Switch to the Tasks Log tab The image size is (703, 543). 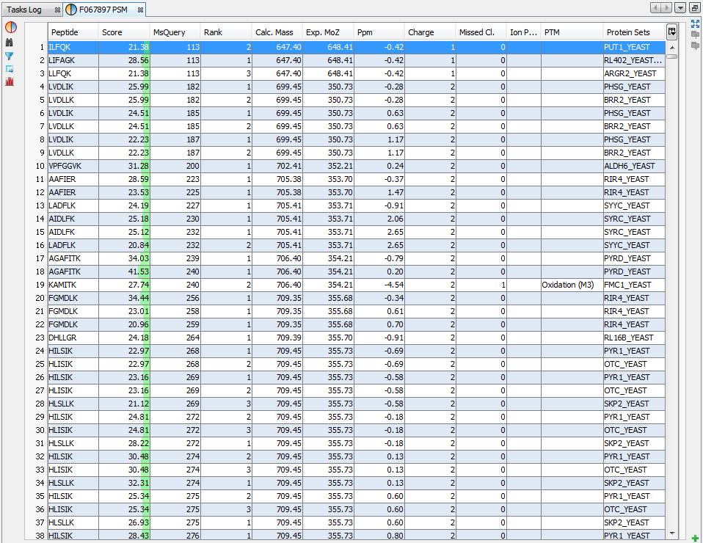(24, 10)
